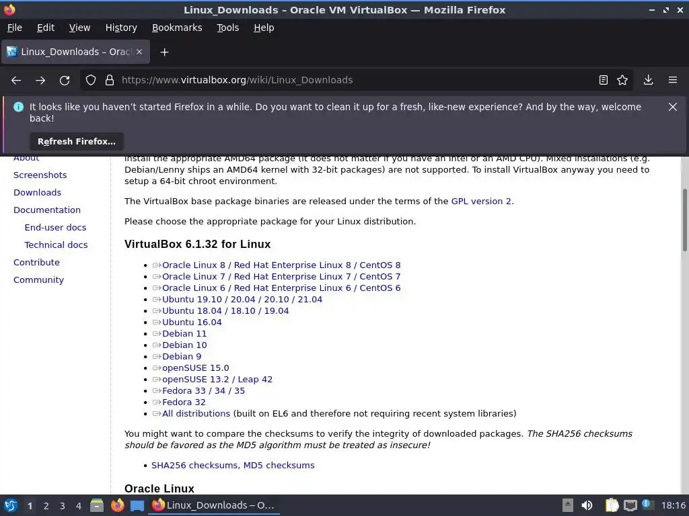Download Ubuntu 18.04 / 18.10 / 19.04 package

pos(225,310)
